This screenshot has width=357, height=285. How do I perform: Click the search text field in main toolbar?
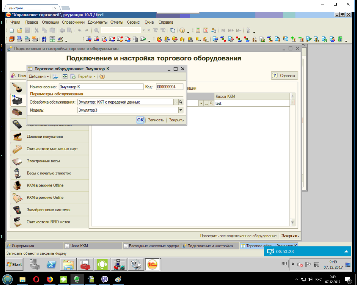(121, 30)
